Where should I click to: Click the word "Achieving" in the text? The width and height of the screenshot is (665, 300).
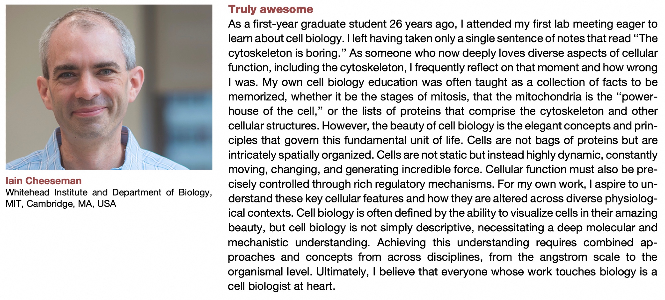(x=401, y=242)
